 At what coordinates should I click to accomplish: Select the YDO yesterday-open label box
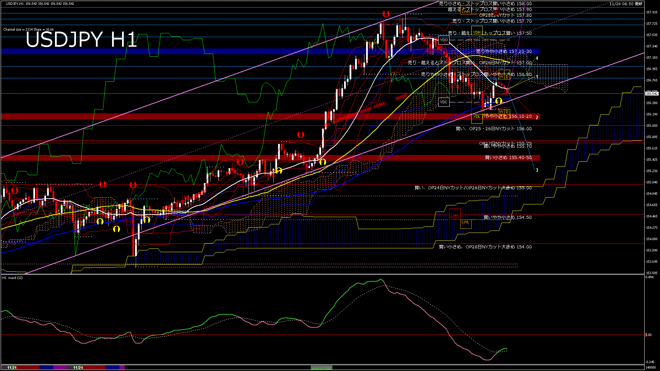click(x=444, y=40)
